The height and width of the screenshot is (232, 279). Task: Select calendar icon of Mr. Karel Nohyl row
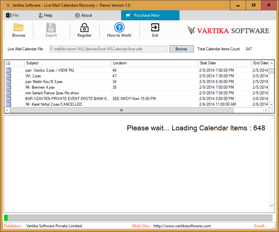[x=8, y=104]
